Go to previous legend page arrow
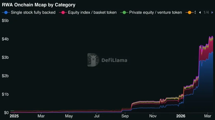Viewport: 215px width, 120px height. click(200, 12)
